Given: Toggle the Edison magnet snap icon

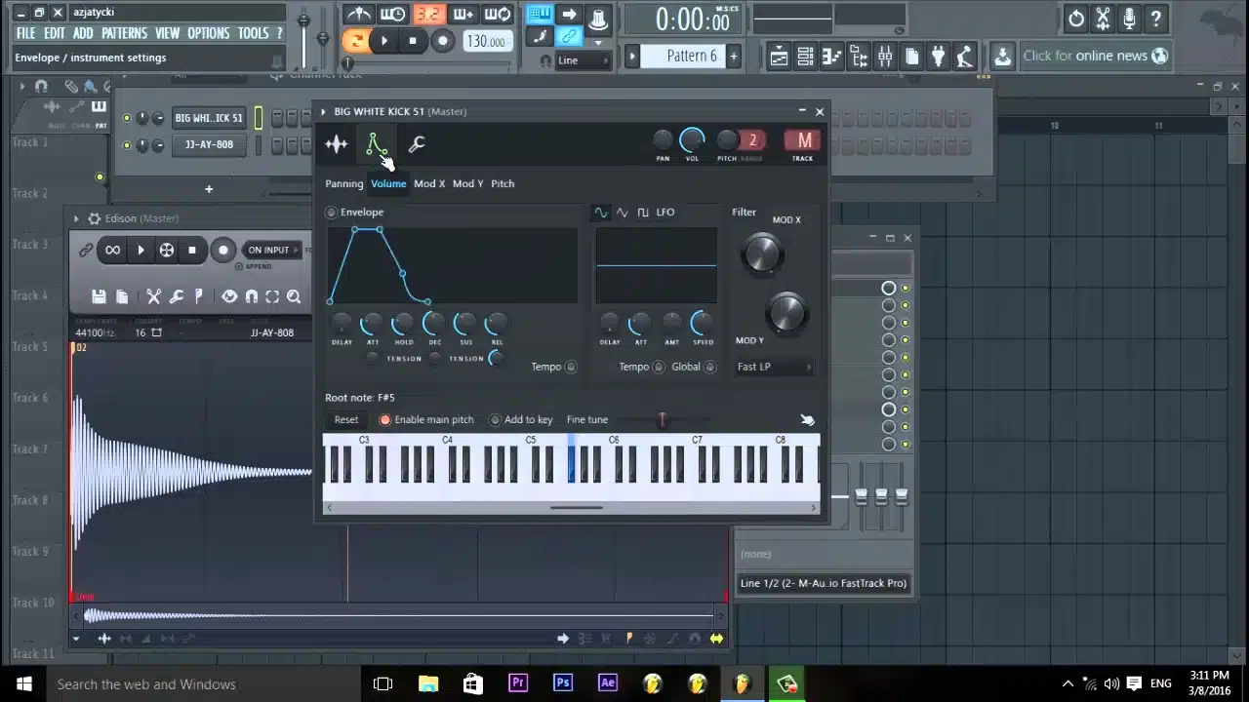Looking at the screenshot, I should 252,296.
